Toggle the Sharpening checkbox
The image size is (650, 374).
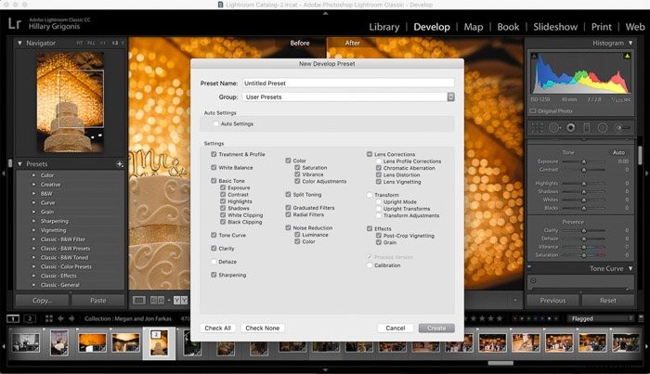[x=214, y=275]
